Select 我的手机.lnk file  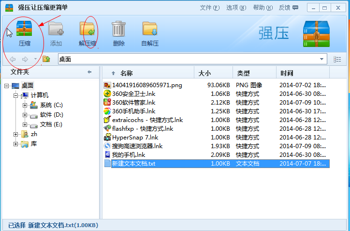[129, 155]
